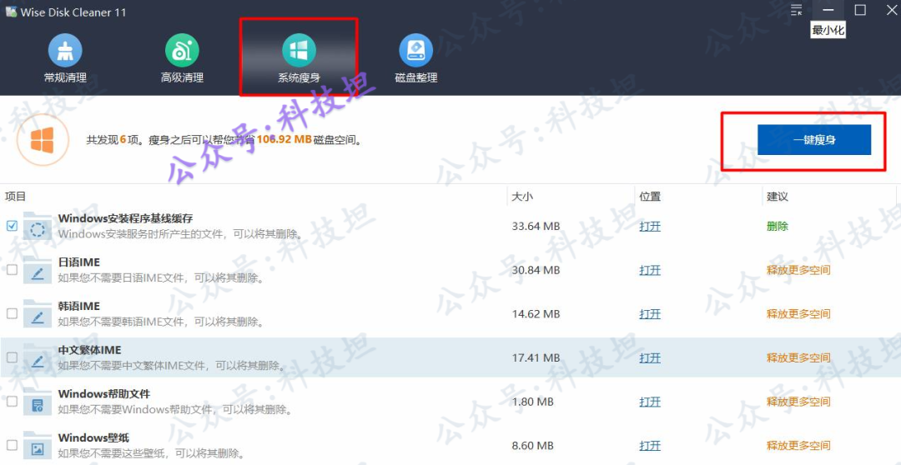Check the 韩语IME checkbox

pyautogui.click(x=12, y=313)
